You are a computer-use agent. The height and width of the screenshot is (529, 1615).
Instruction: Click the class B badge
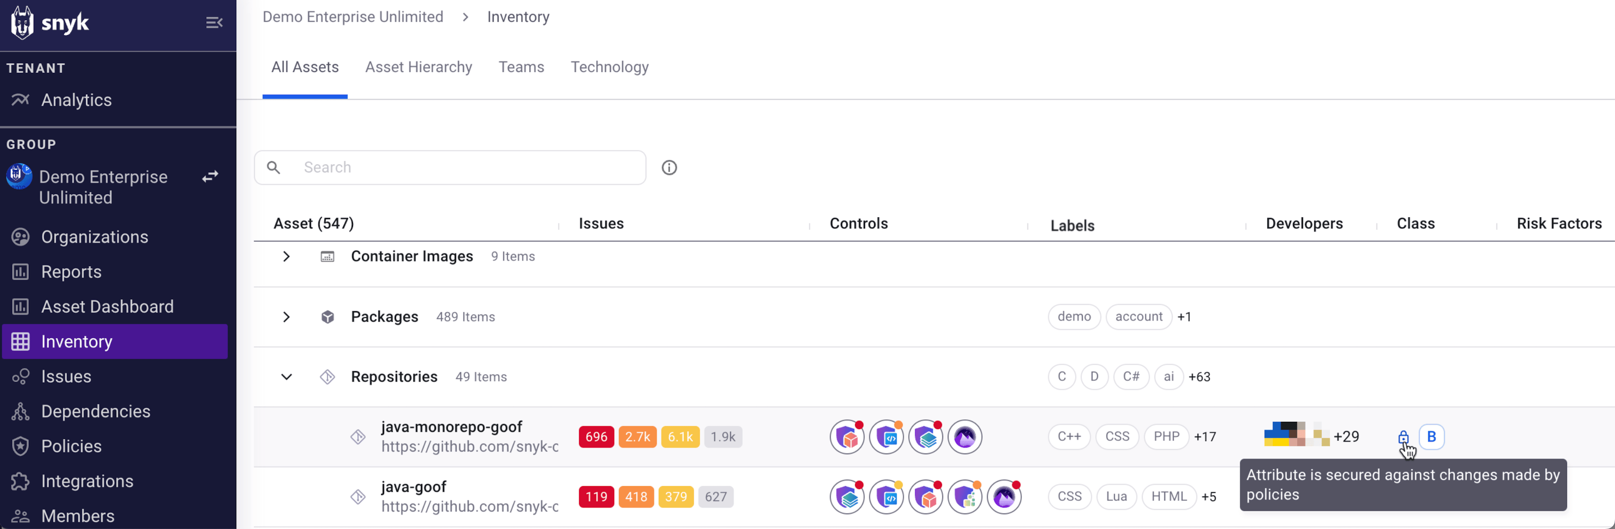point(1431,437)
